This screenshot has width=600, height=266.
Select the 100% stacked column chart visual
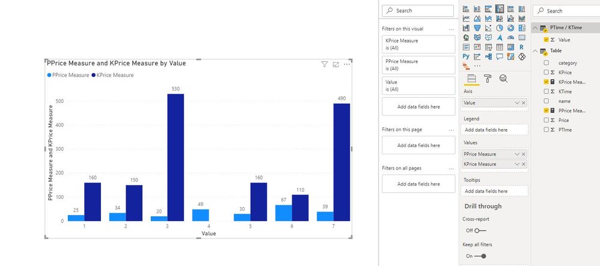coord(522,9)
